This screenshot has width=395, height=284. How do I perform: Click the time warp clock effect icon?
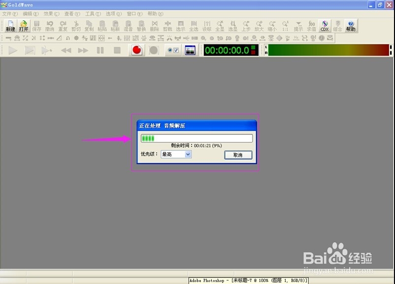pos(322,38)
